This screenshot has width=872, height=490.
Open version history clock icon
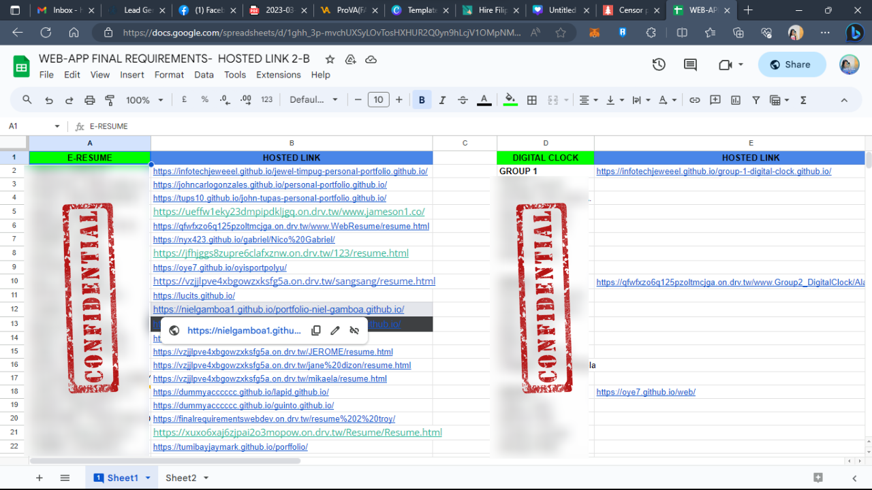tap(659, 65)
